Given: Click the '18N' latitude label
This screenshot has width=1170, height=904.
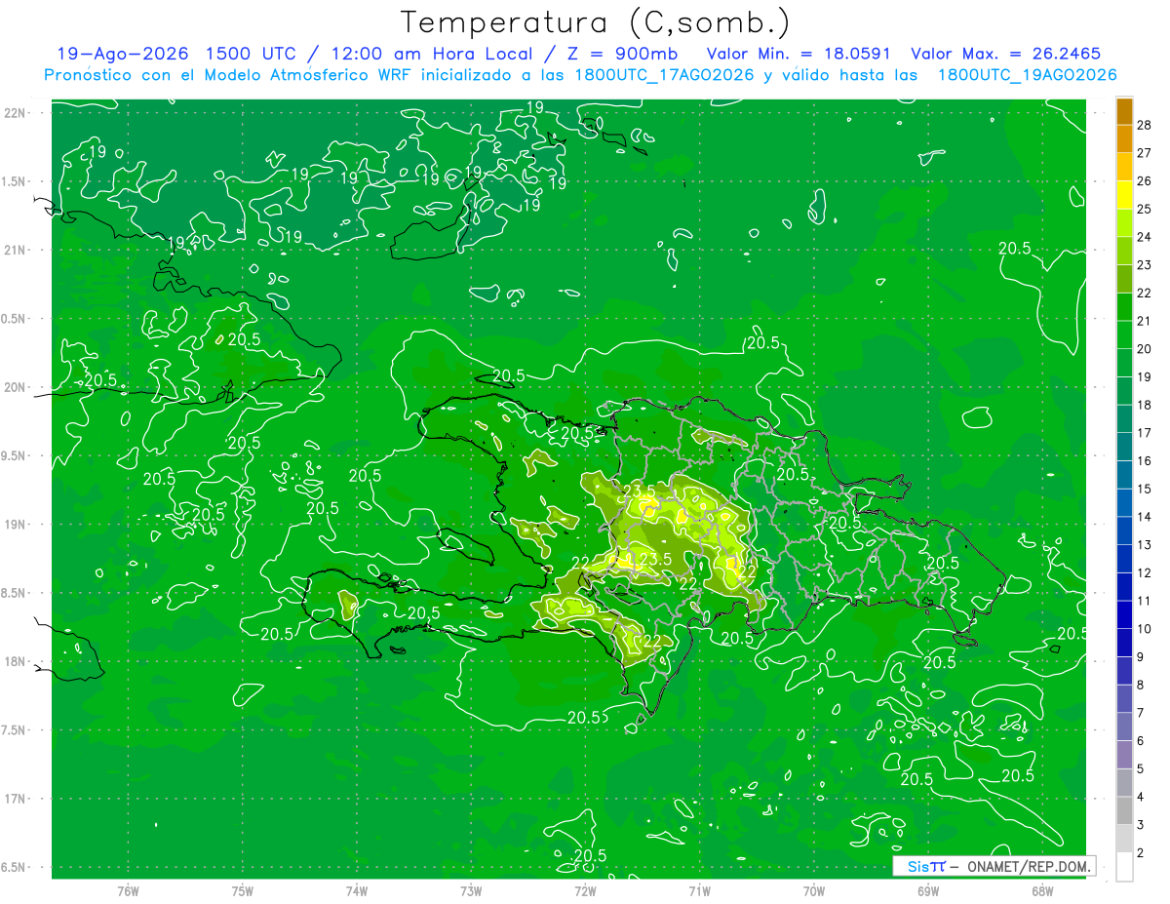Looking at the screenshot, I should tap(16, 662).
